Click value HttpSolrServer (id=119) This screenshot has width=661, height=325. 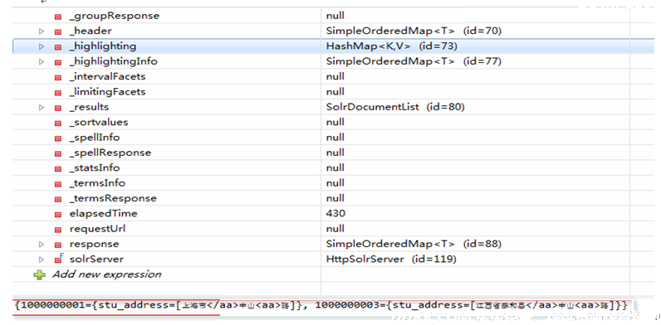tap(391, 259)
